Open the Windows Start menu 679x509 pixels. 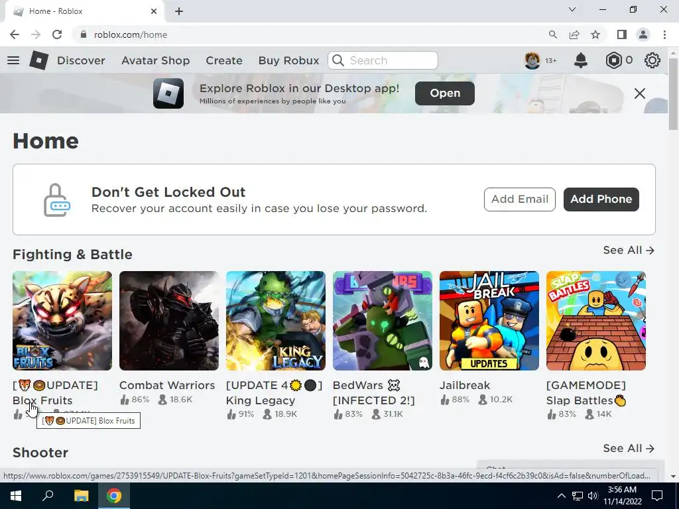click(x=16, y=496)
